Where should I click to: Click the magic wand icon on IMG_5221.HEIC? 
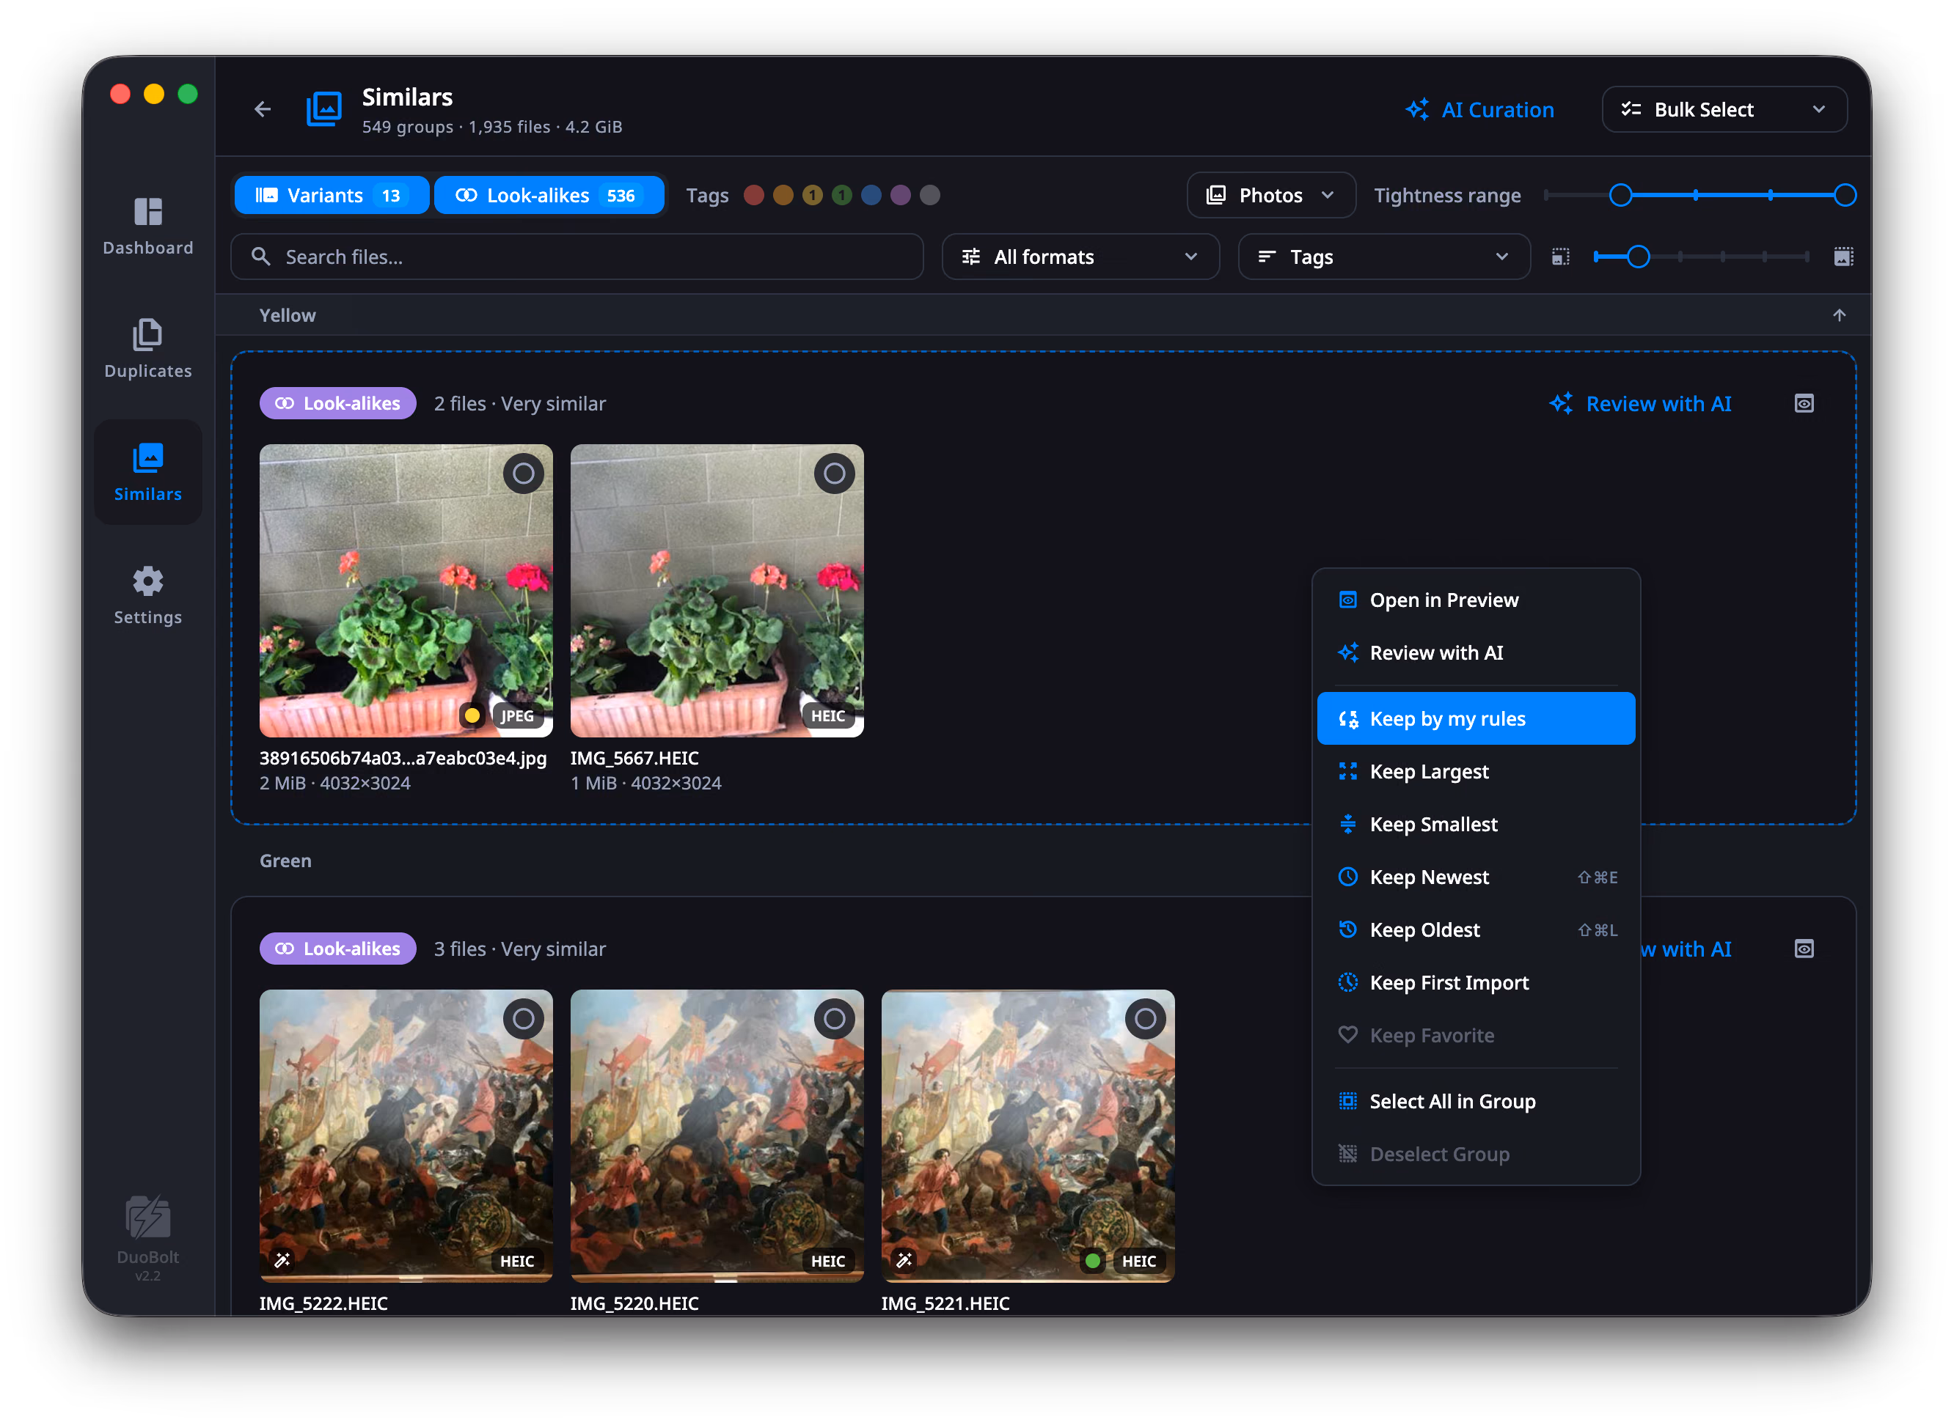pyautogui.click(x=904, y=1260)
